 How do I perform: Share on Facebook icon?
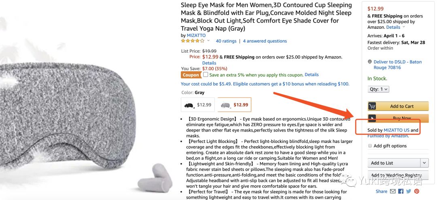click(x=401, y=191)
